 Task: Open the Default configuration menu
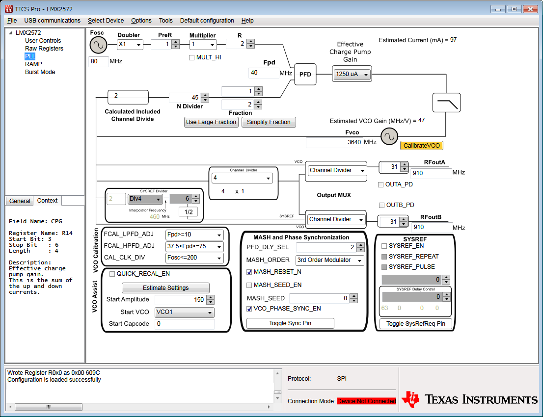tap(207, 21)
